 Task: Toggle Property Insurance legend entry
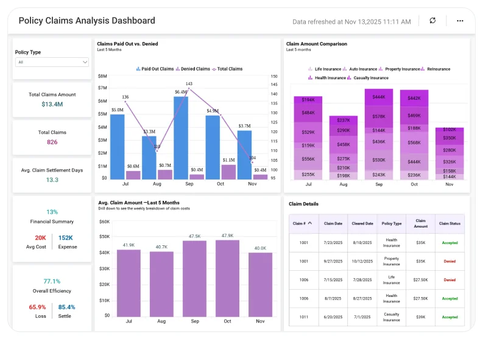(x=399, y=69)
